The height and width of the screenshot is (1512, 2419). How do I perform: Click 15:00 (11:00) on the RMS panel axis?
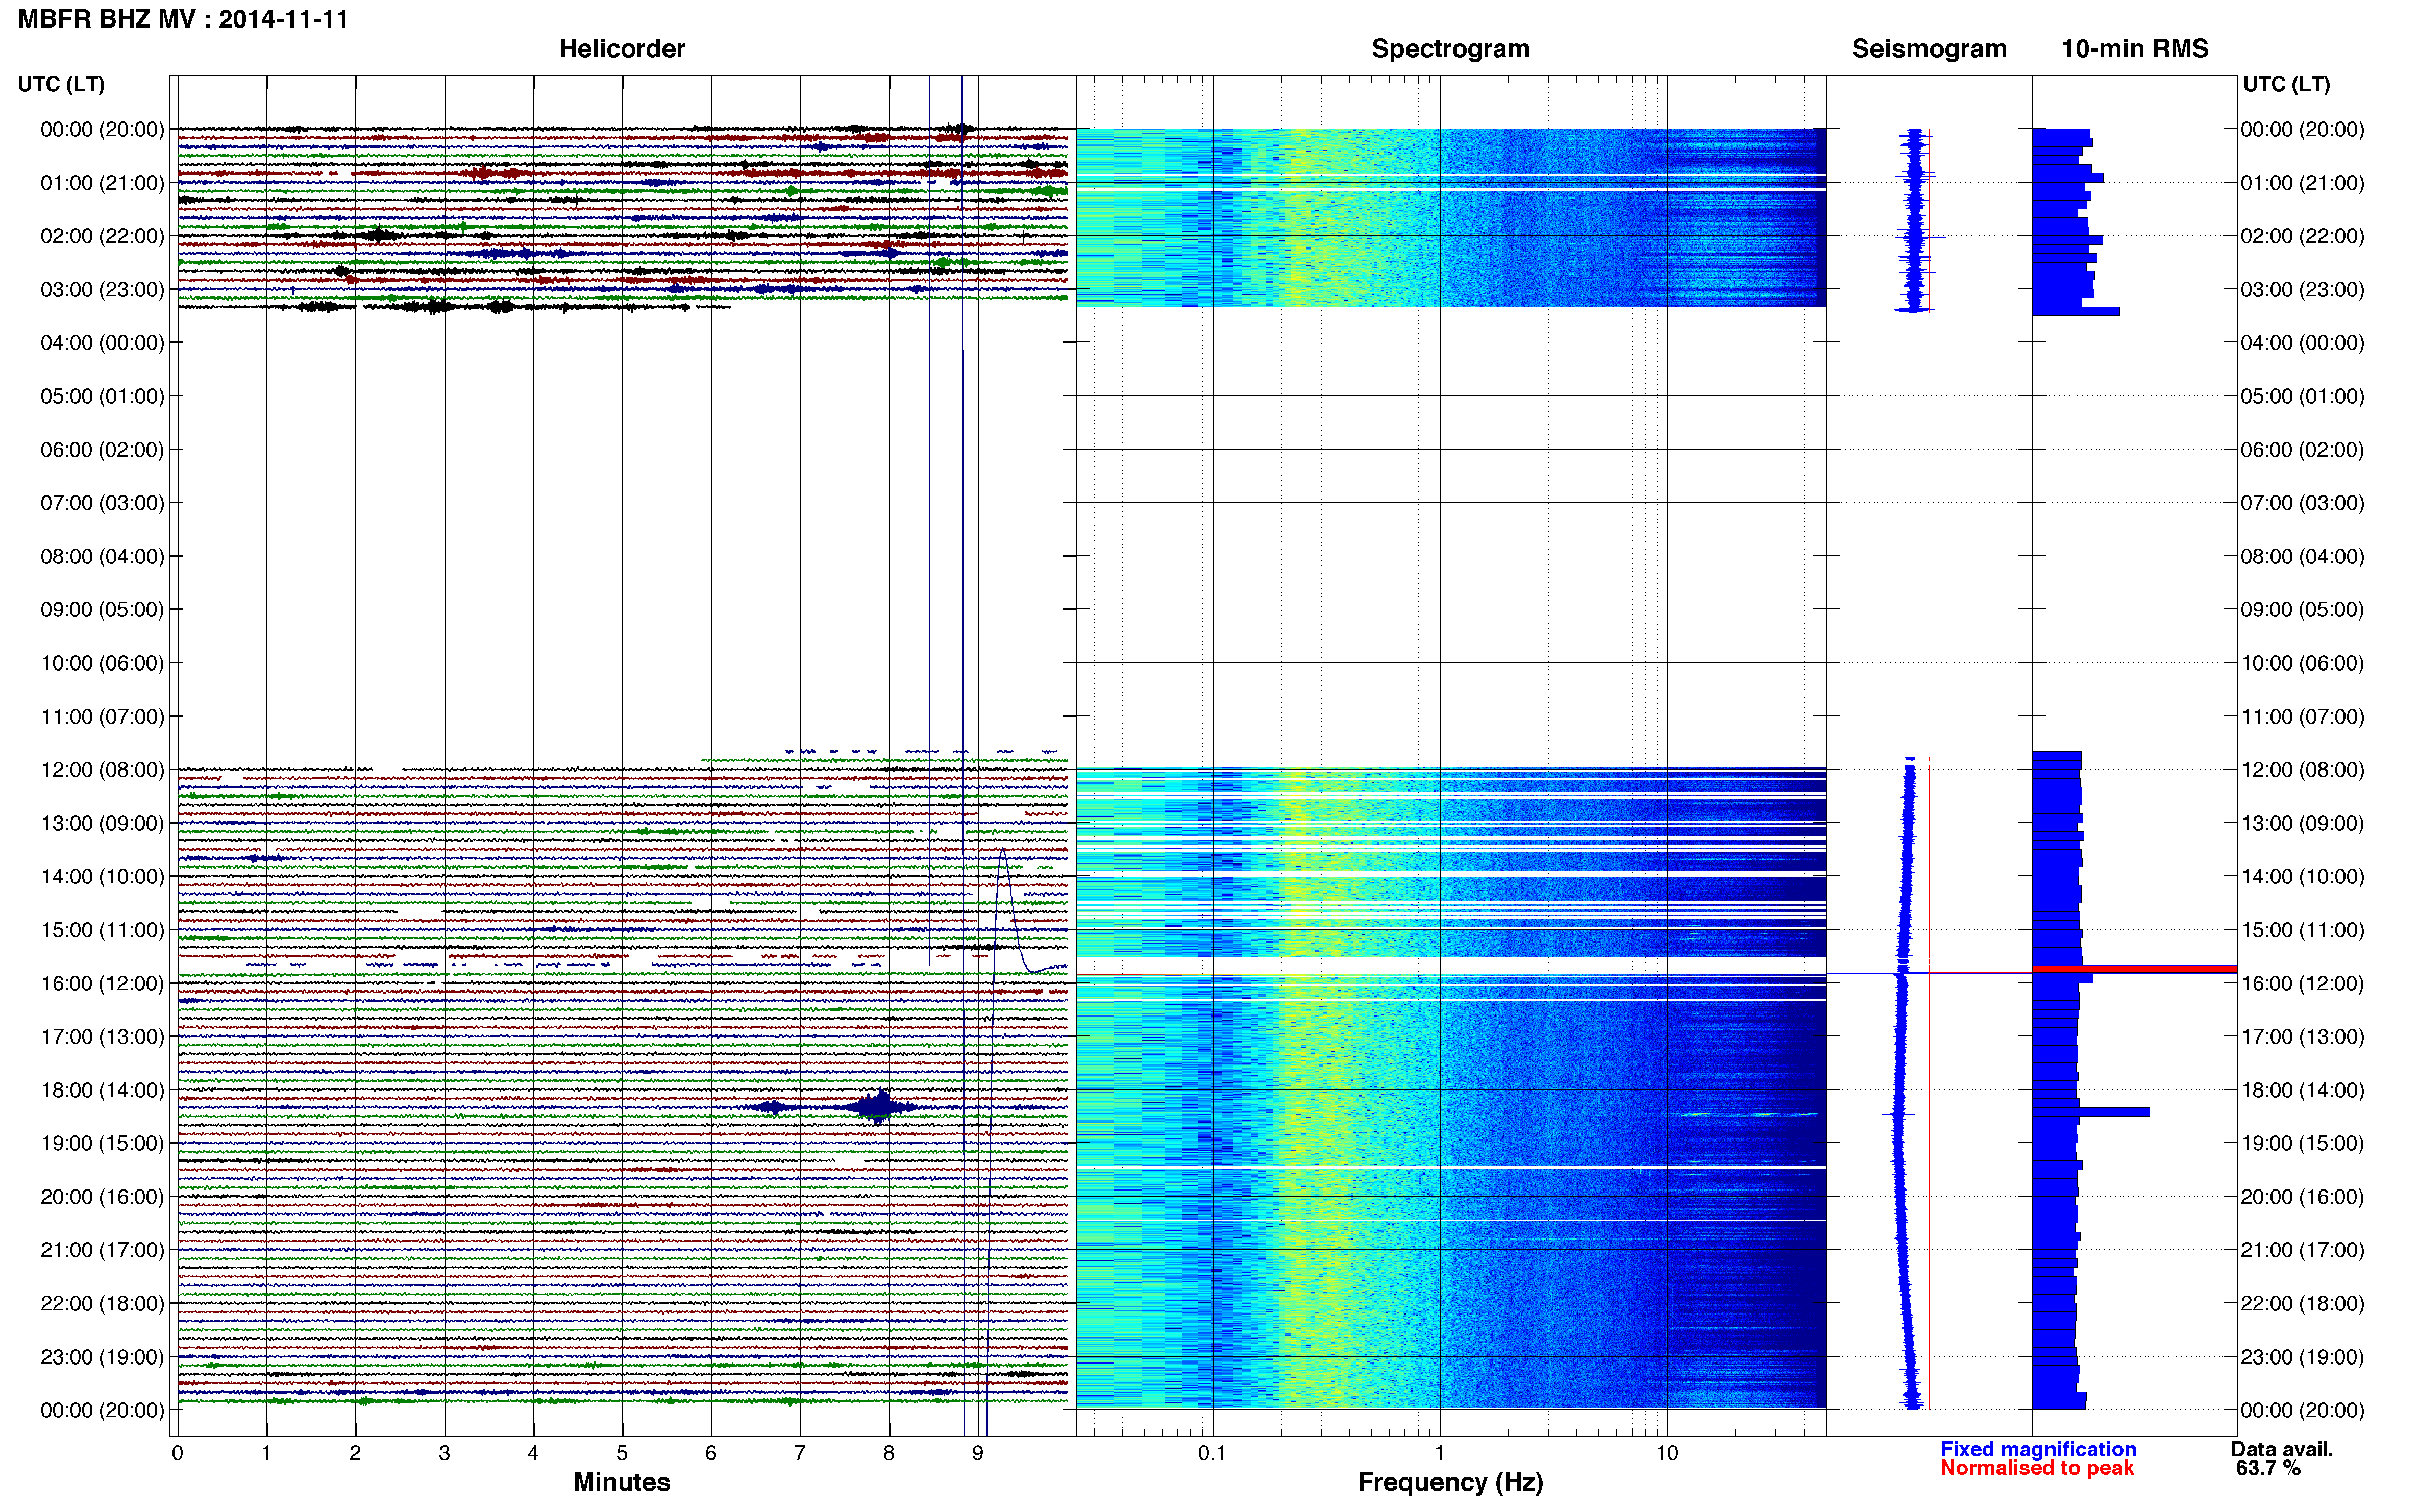pos(2302,930)
